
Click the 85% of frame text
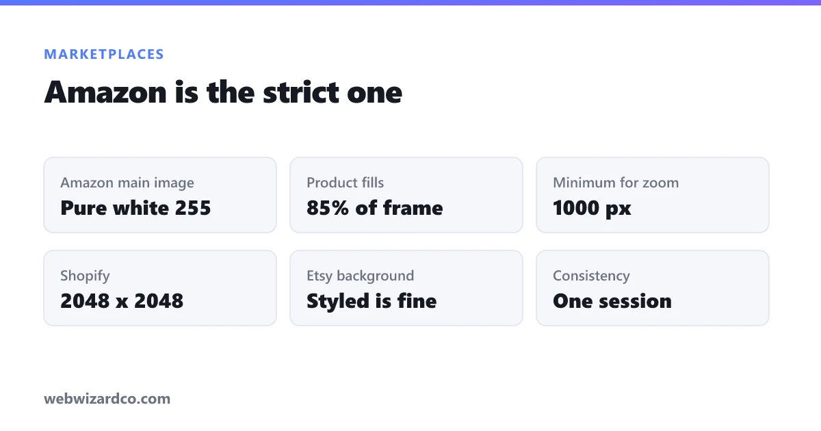click(375, 208)
